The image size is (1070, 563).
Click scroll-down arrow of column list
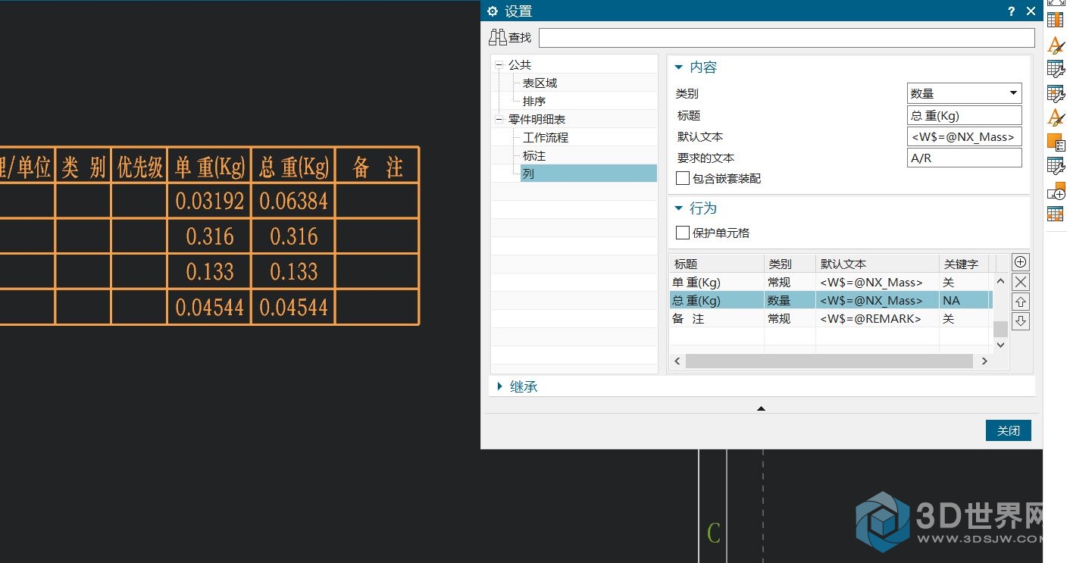tap(1000, 345)
